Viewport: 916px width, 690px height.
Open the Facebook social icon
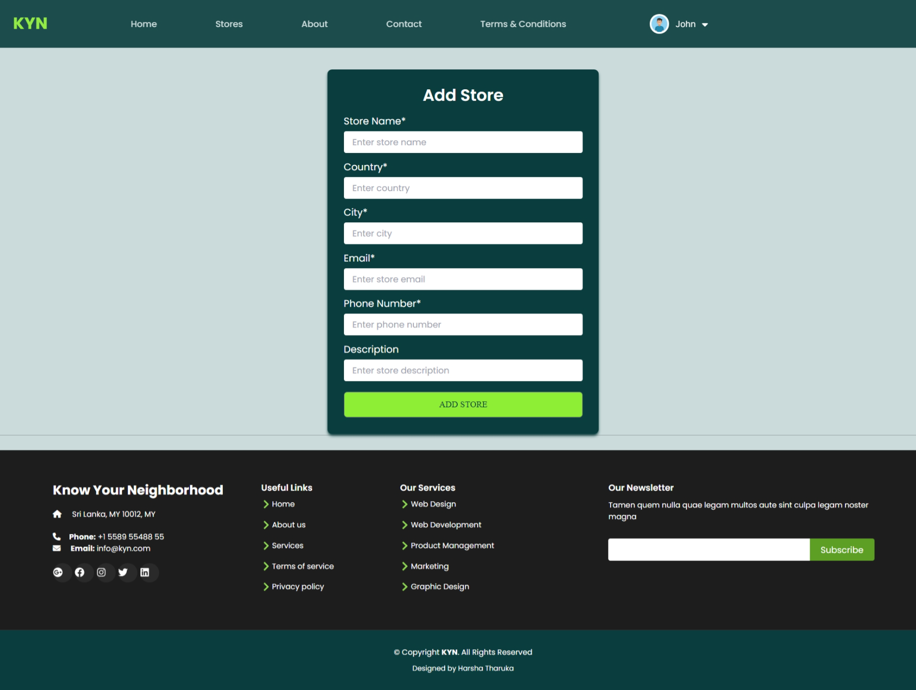pyautogui.click(x=80, y=573)
